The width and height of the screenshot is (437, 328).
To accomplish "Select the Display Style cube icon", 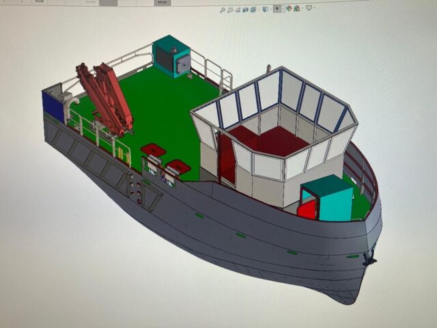I will [264, 8].
